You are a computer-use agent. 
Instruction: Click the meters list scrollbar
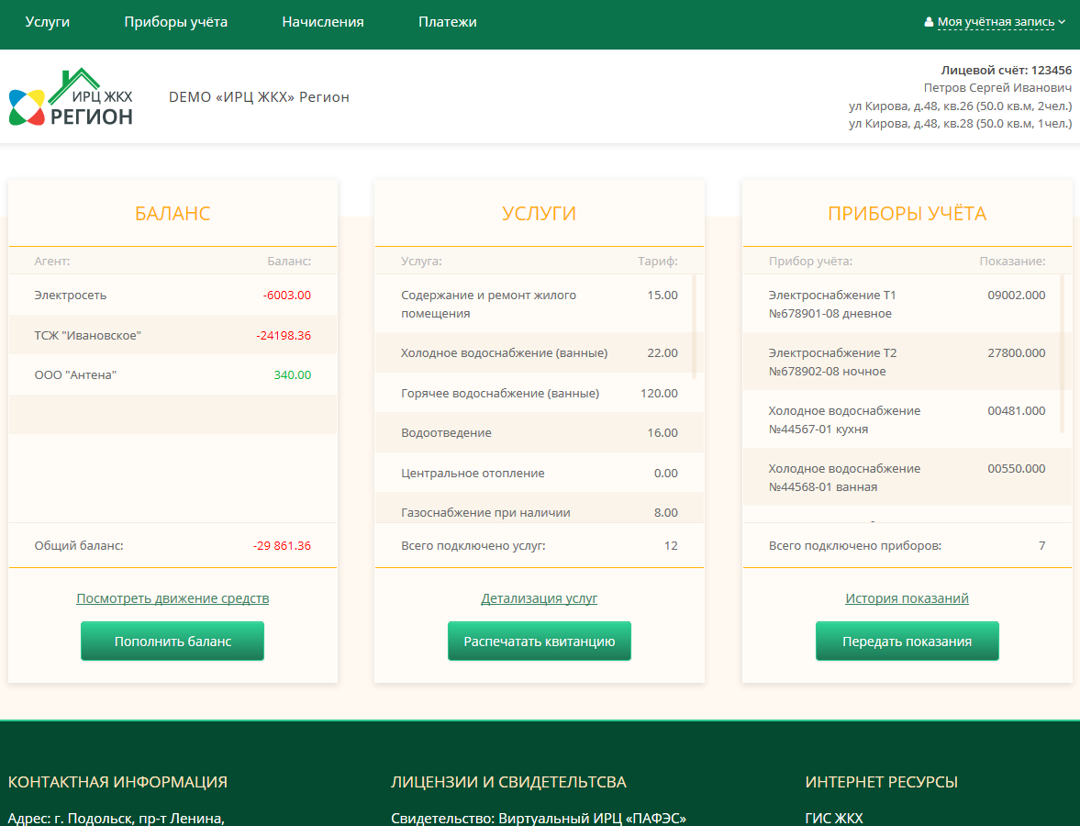pyautogui.click(x=1062, y=353)
